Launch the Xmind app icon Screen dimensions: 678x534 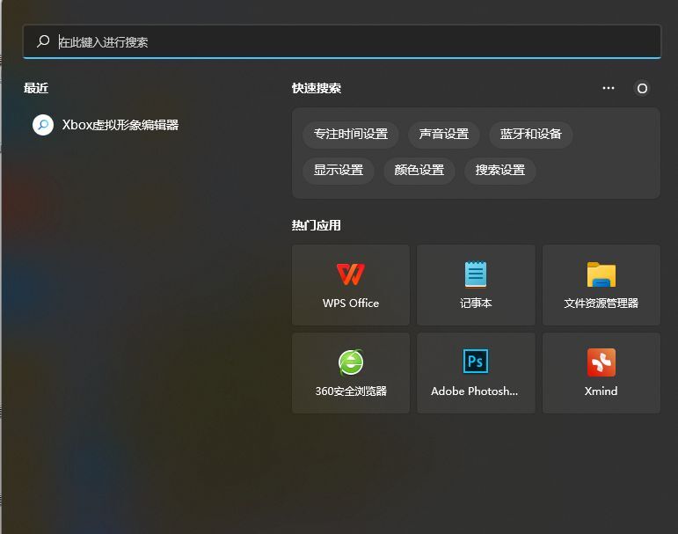coord(601,362)
